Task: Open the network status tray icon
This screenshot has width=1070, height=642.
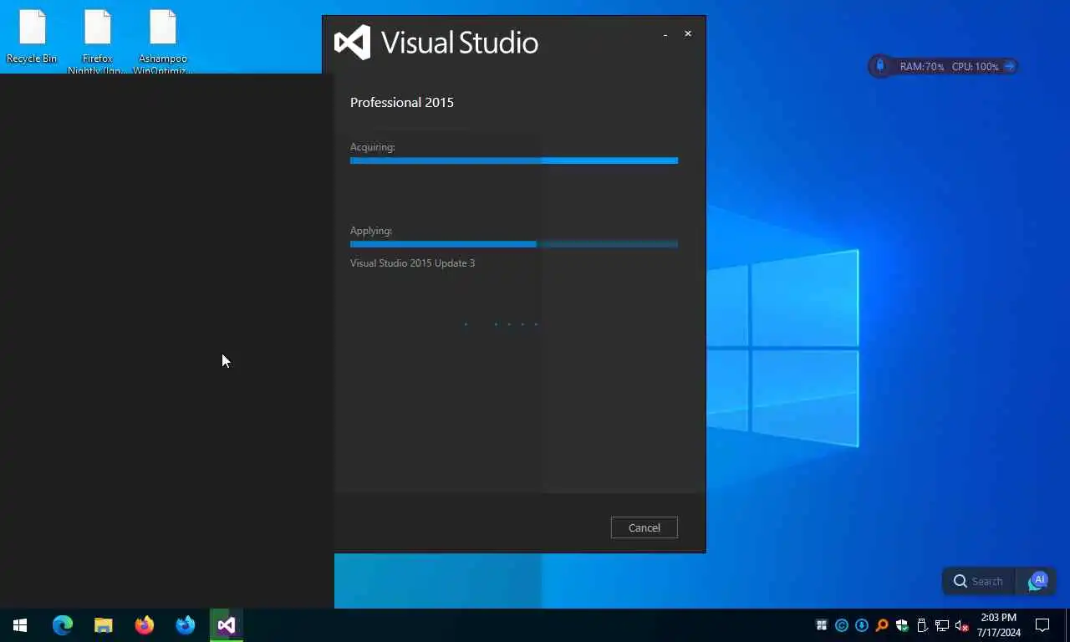Action: (942, 625)
